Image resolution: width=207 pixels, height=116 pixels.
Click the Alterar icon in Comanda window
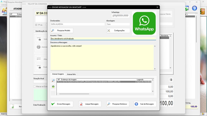[x=39, y=59]
